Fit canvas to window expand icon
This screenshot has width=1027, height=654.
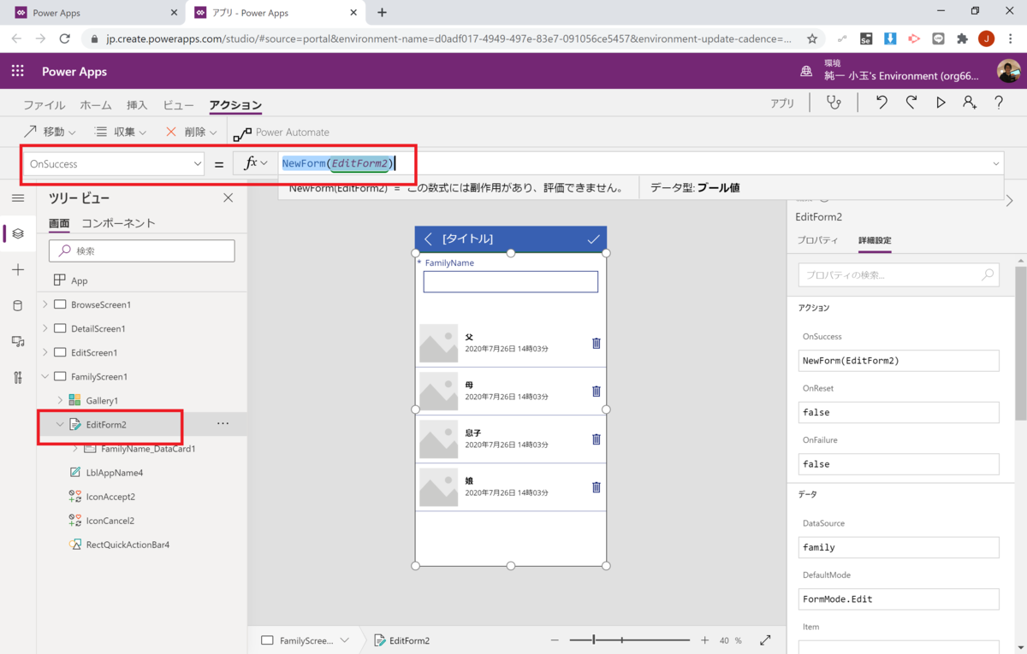765,640
